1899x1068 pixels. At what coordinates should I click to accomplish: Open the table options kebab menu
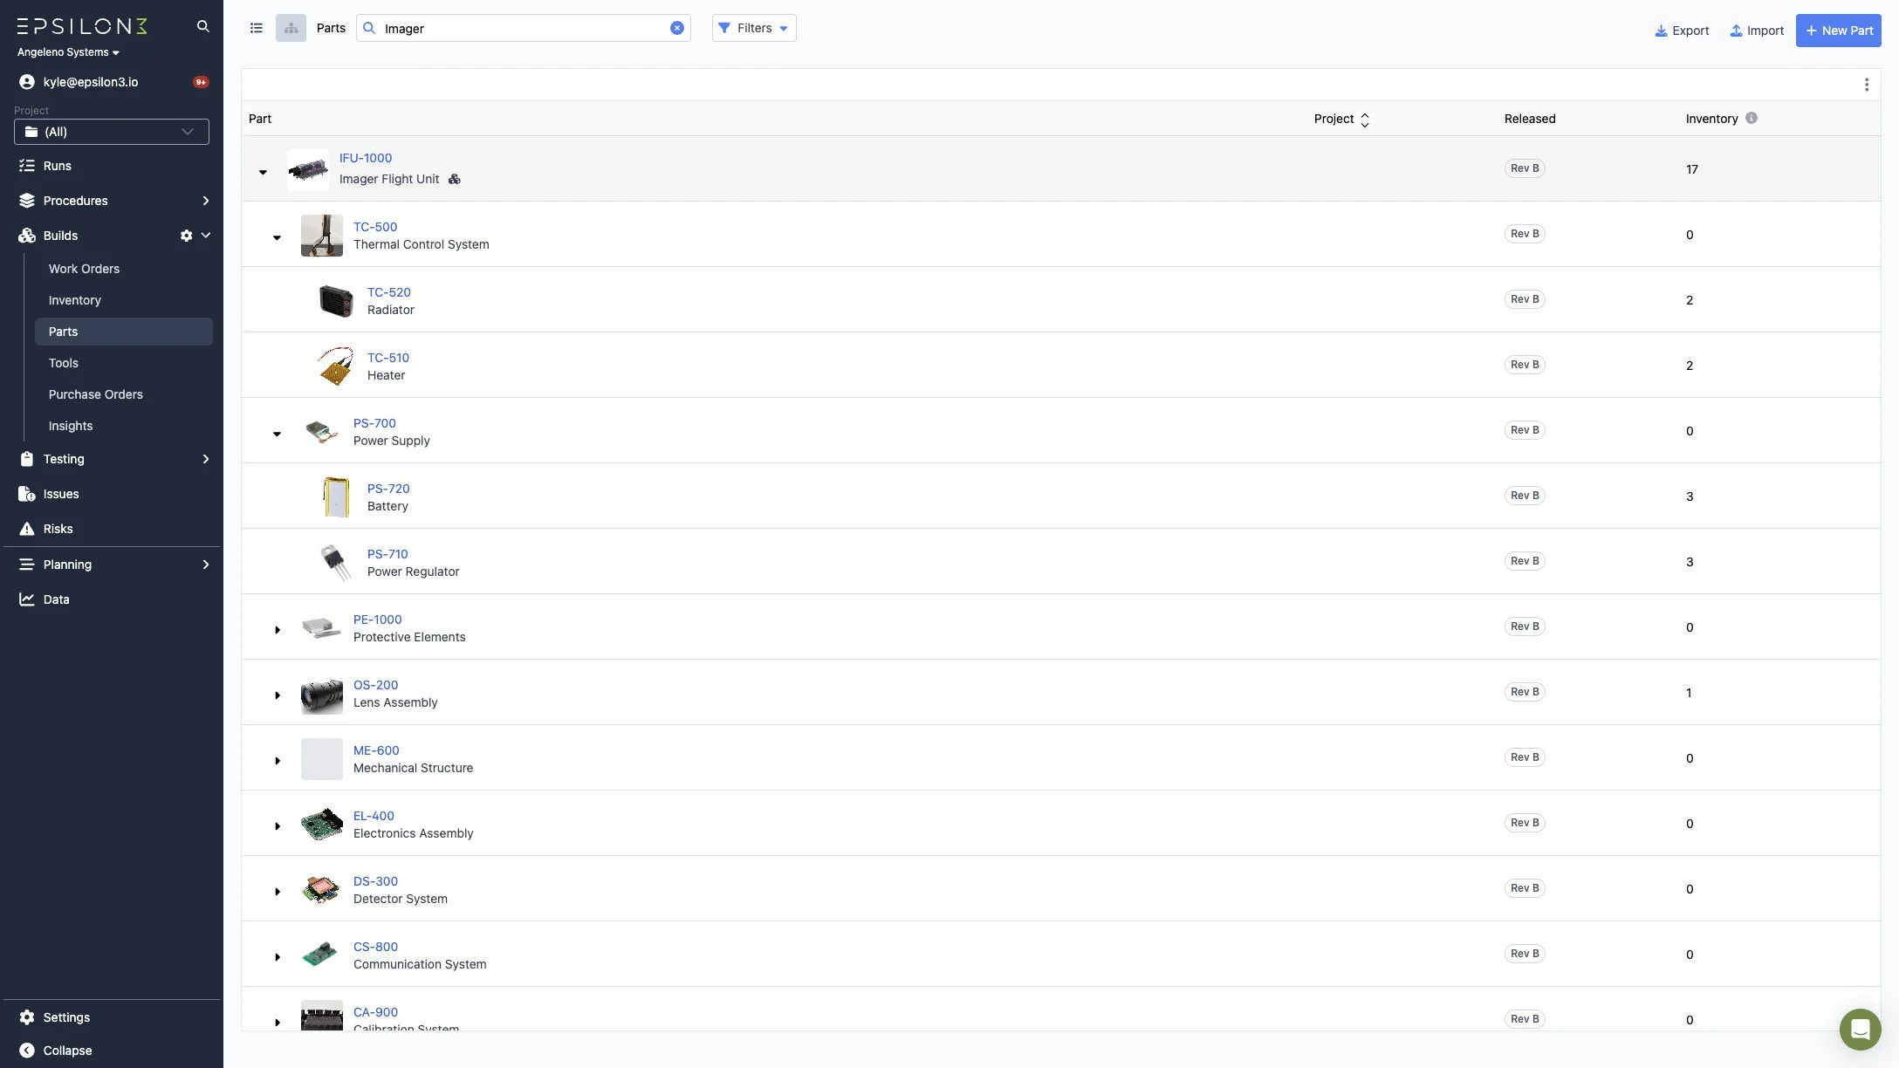[1866, 85]
